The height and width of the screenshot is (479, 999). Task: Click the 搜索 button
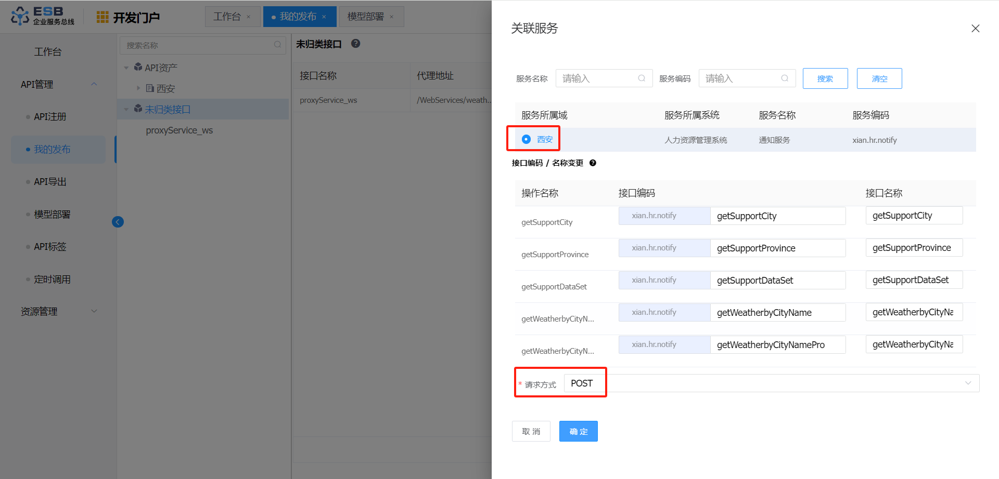825,78
